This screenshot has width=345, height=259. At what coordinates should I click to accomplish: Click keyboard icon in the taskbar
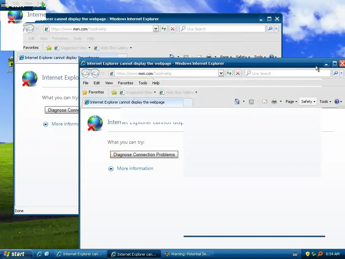295,254
